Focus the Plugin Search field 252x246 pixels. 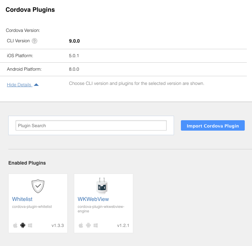[x=91, y=125]
